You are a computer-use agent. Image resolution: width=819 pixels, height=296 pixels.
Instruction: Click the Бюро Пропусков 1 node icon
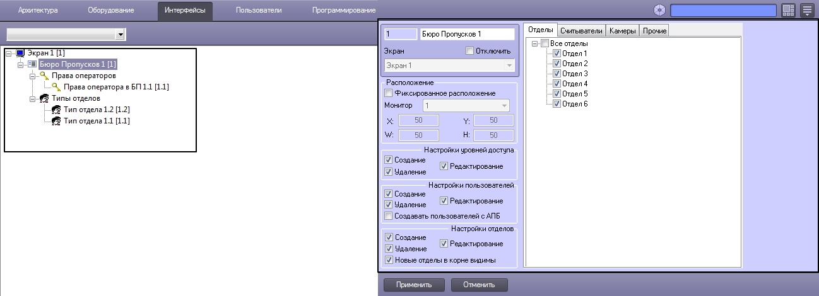(32, 64)
